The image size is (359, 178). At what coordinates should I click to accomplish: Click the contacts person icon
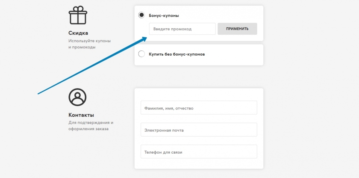[x=77, y=97]
